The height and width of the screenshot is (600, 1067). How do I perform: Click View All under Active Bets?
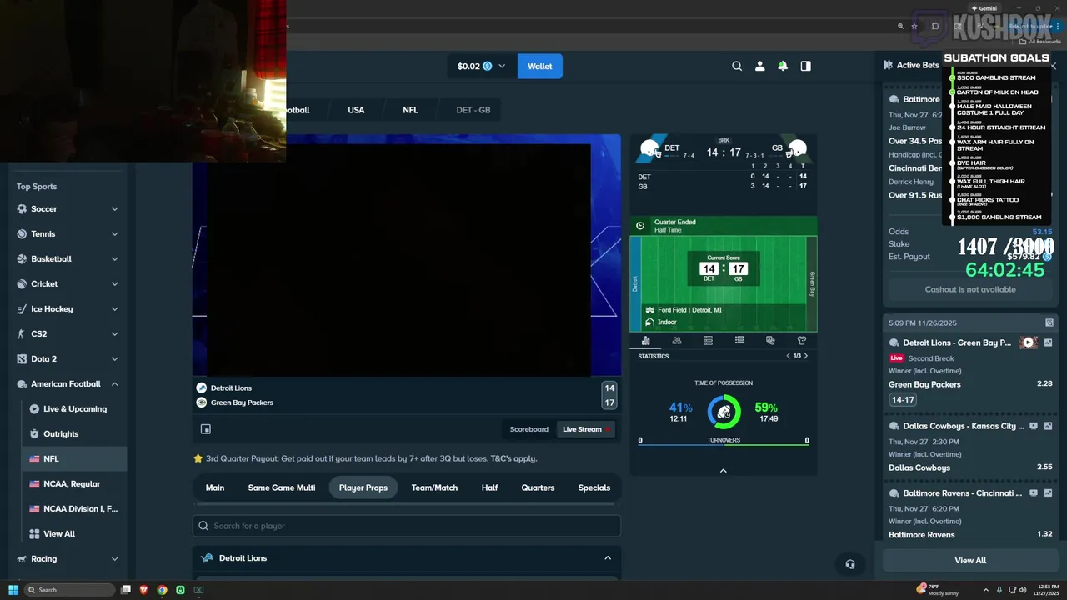click(970, 561)
